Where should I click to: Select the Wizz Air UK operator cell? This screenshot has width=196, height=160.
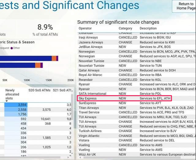pyautogui.click(x=87, y=154)
